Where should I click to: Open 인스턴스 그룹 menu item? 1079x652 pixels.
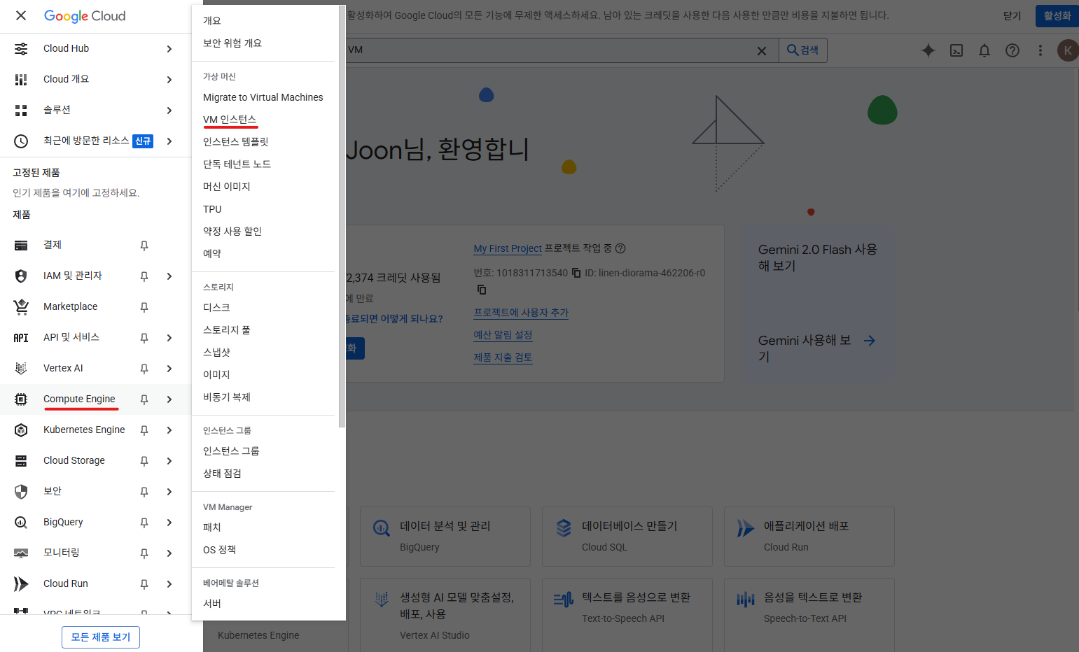(x=231, y=451)
